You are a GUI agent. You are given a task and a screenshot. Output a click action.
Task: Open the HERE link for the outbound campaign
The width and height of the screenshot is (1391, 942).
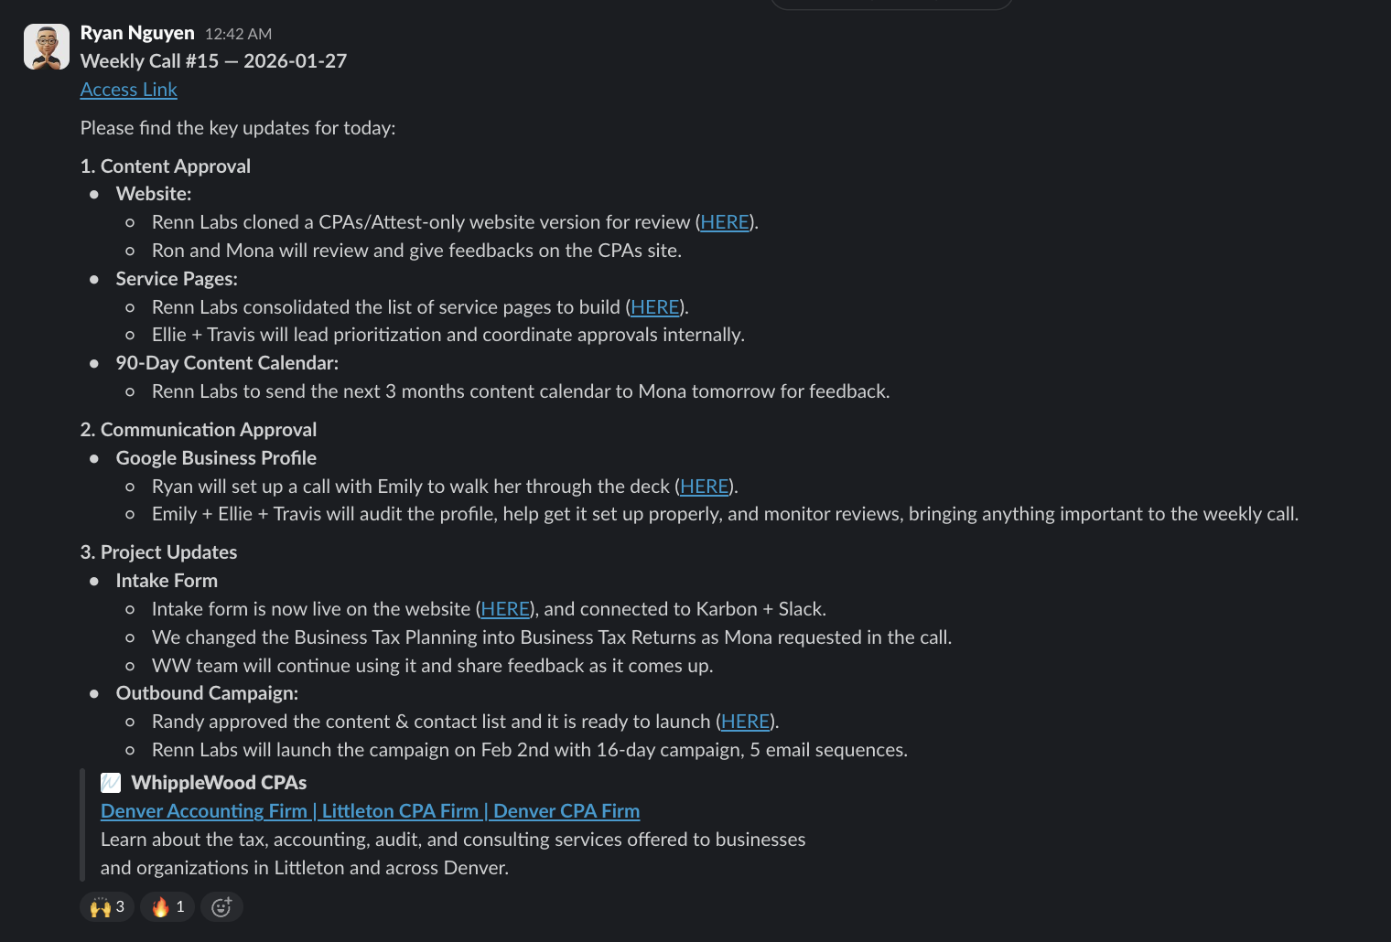click(x=745, y=721)
